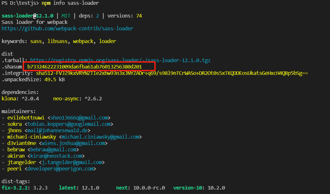Click maintainer name peeri
This screenshot has height=194, width=330.
pyautogui.click(x=15, y=169)
